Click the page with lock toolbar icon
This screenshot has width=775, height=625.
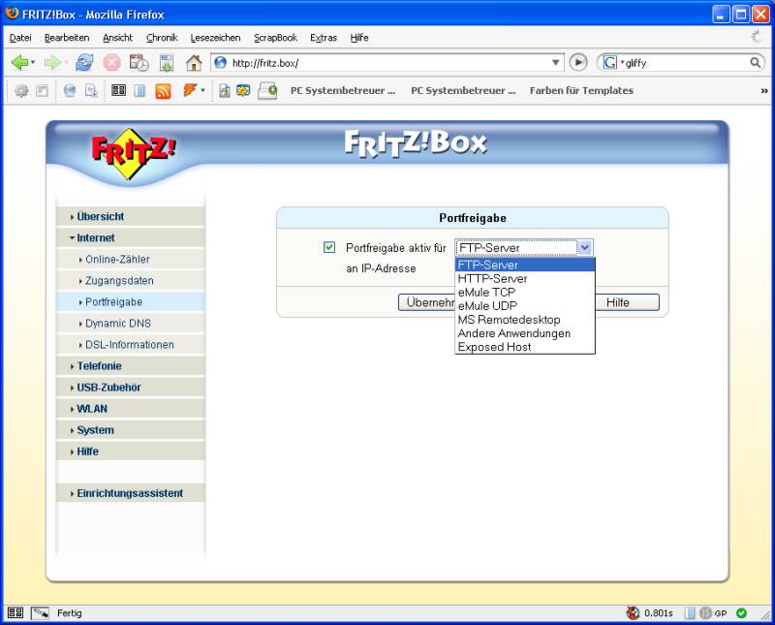[x=225, y=90]
